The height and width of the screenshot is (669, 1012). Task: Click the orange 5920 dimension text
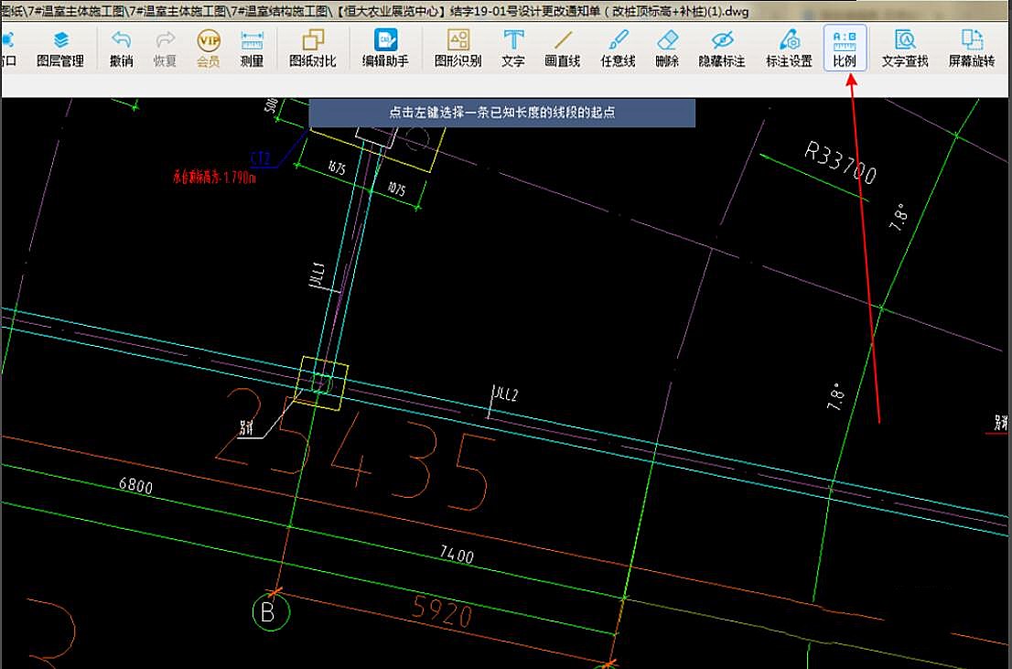click(x=443, y=611)
